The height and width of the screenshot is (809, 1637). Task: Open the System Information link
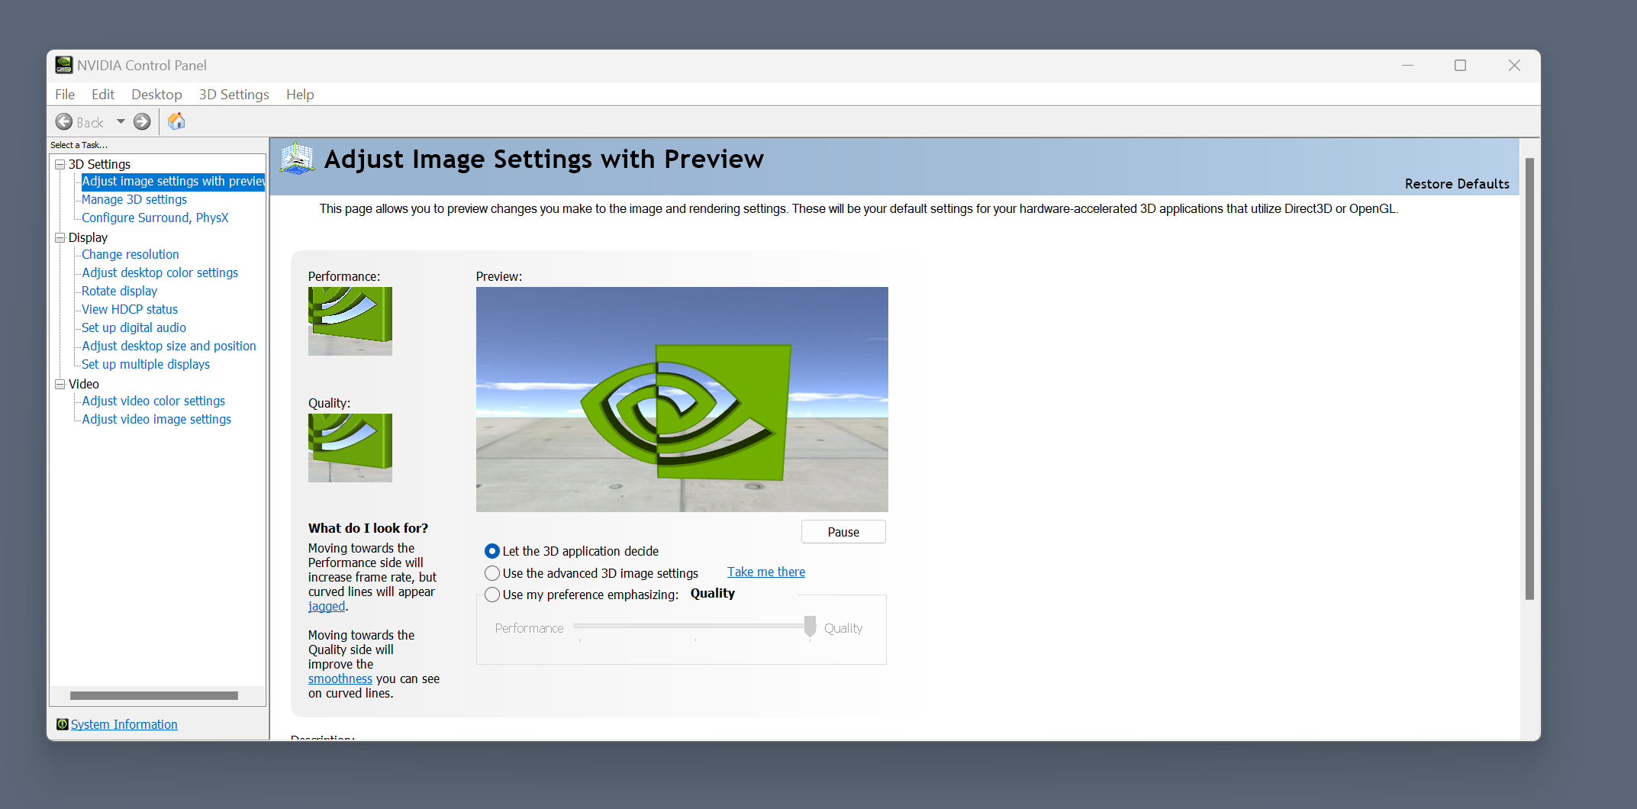click(x=124, y=724)
